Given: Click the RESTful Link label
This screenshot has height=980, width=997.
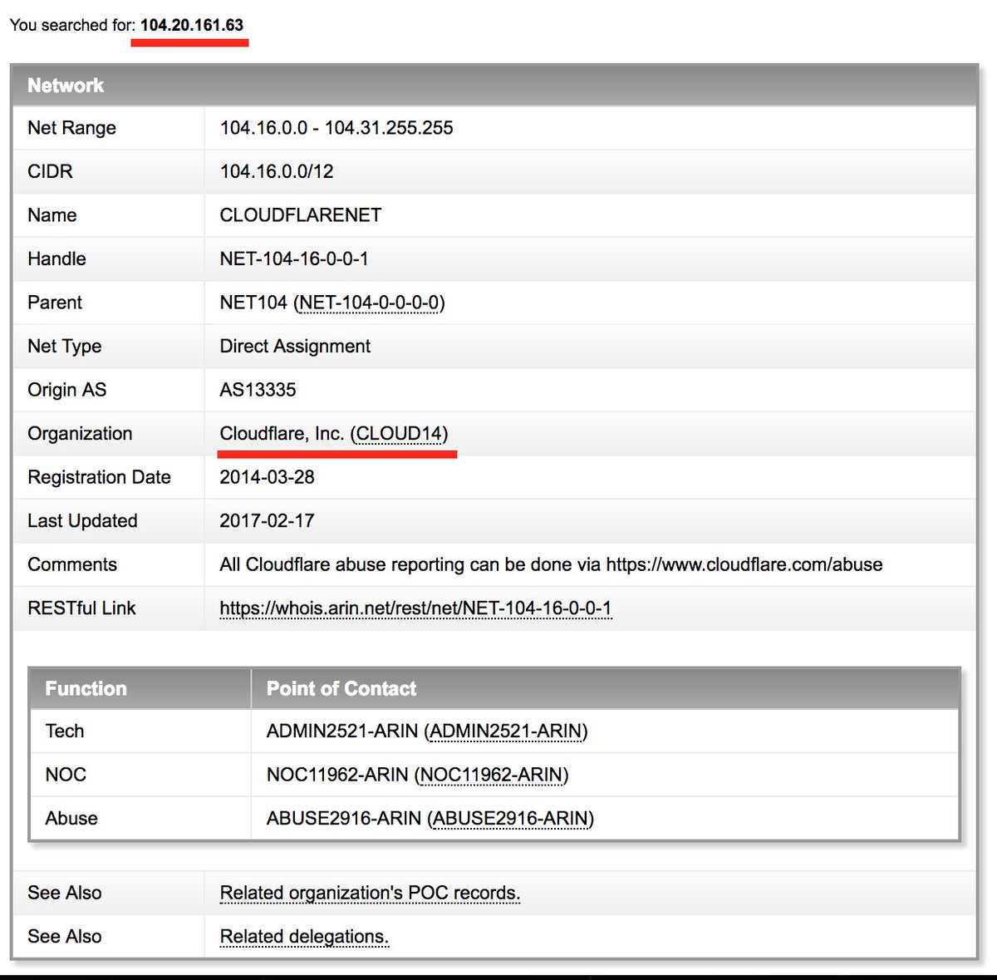Looking at the screenshot, I should (81, 608).
